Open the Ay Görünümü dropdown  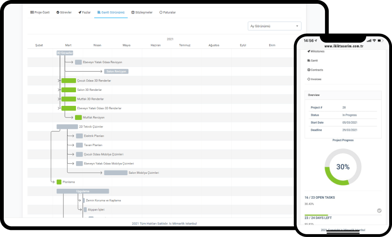(x=274, y=26)
